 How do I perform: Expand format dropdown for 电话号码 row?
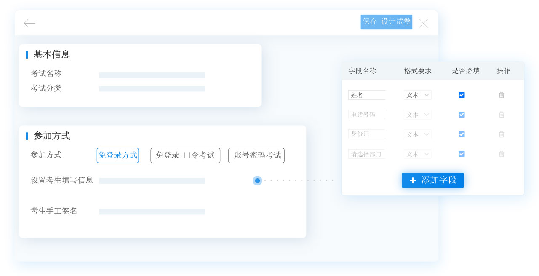click(418, 115)
